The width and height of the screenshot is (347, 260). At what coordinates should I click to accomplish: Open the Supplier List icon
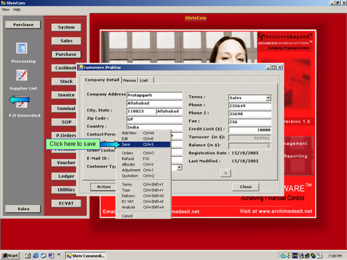22,75
